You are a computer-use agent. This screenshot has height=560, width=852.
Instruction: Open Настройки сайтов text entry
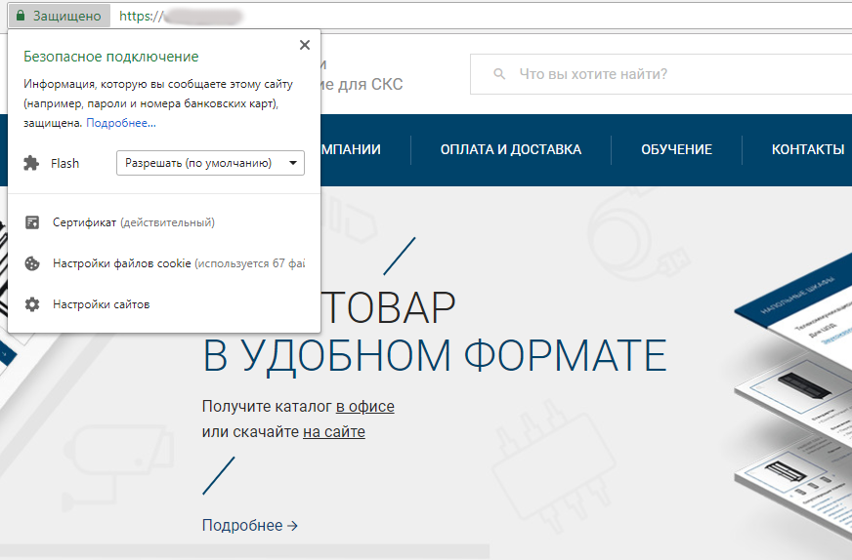tap(101, 304)
